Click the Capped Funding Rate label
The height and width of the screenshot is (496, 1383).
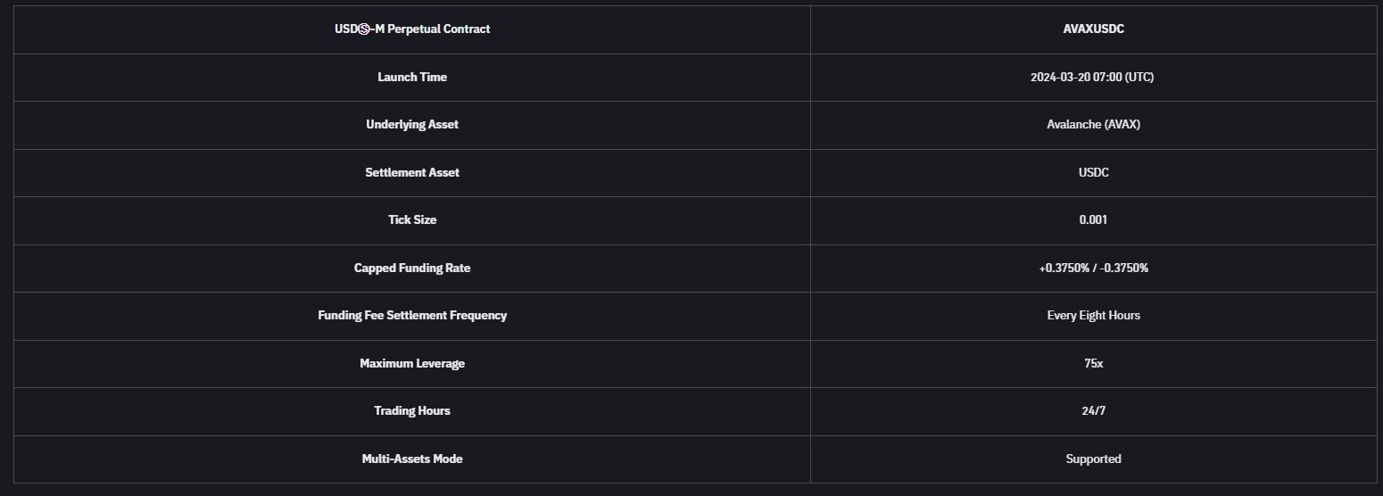tap(412, 268)
